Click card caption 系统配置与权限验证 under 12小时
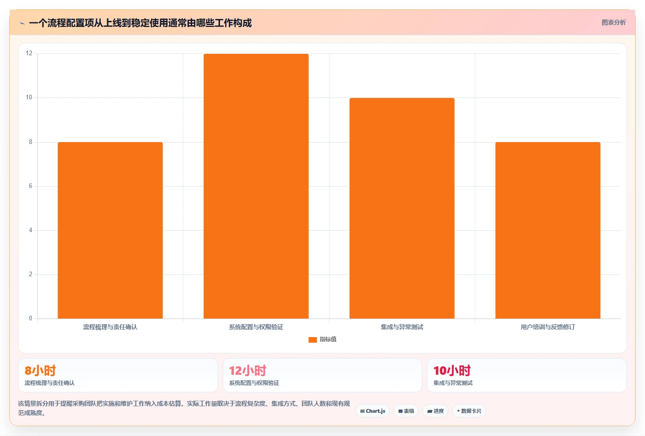 coord(254,383)
